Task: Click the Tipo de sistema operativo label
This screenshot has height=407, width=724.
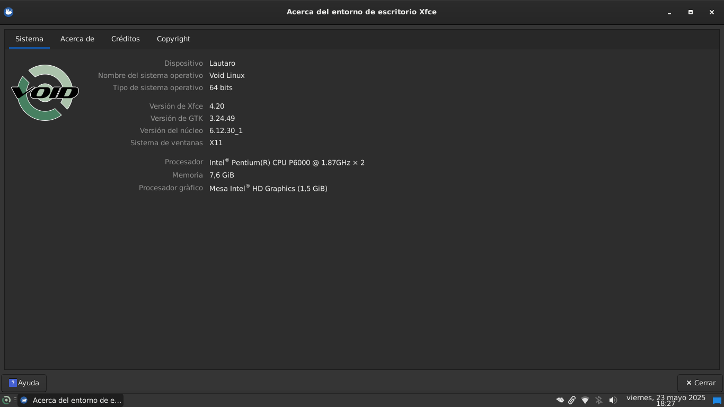Action: [x=158, y=87]
